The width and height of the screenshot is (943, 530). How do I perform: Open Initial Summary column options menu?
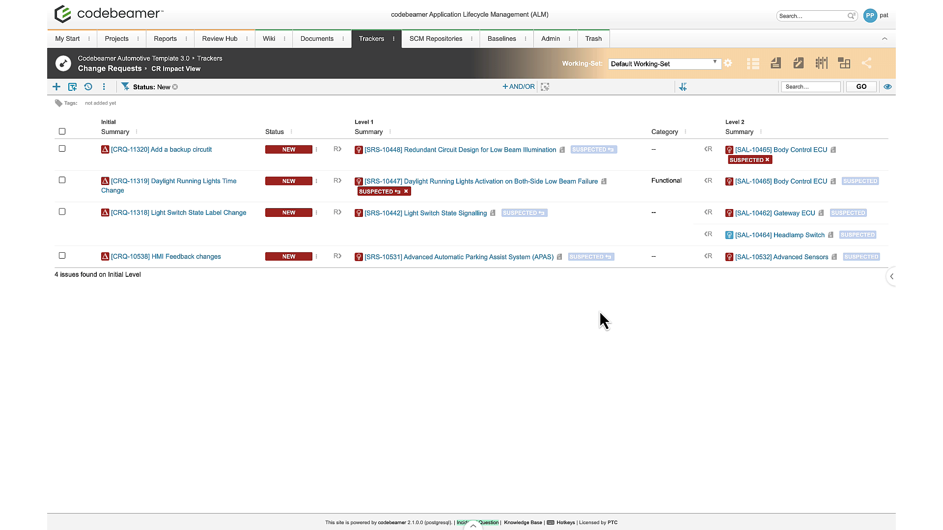click(x=137, y=132)
